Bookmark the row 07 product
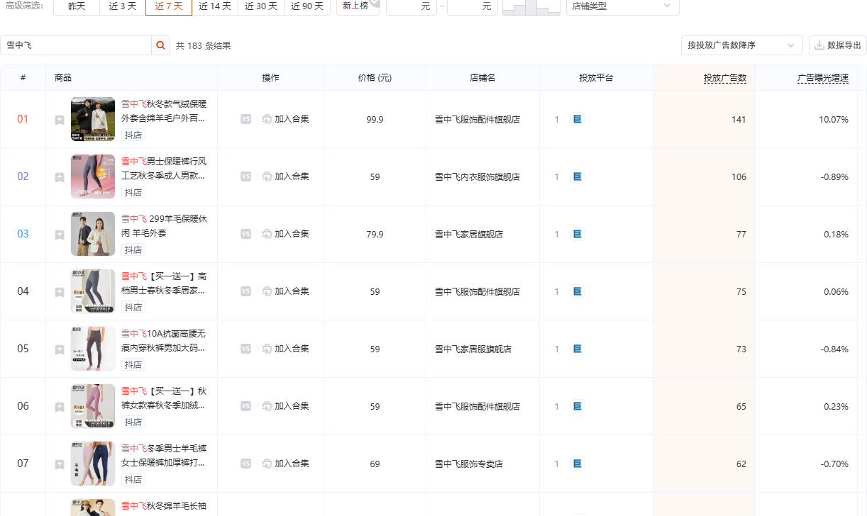Viewport: 867px width, 516px height. point(60,464)
